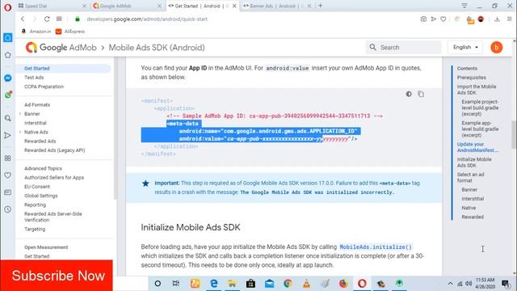The image size is (517, 291).
Task: Switch to the Google AdMob tab
Action: click(127, 6)
